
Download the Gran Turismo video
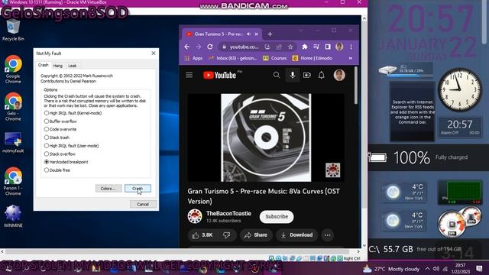(296, 235)
